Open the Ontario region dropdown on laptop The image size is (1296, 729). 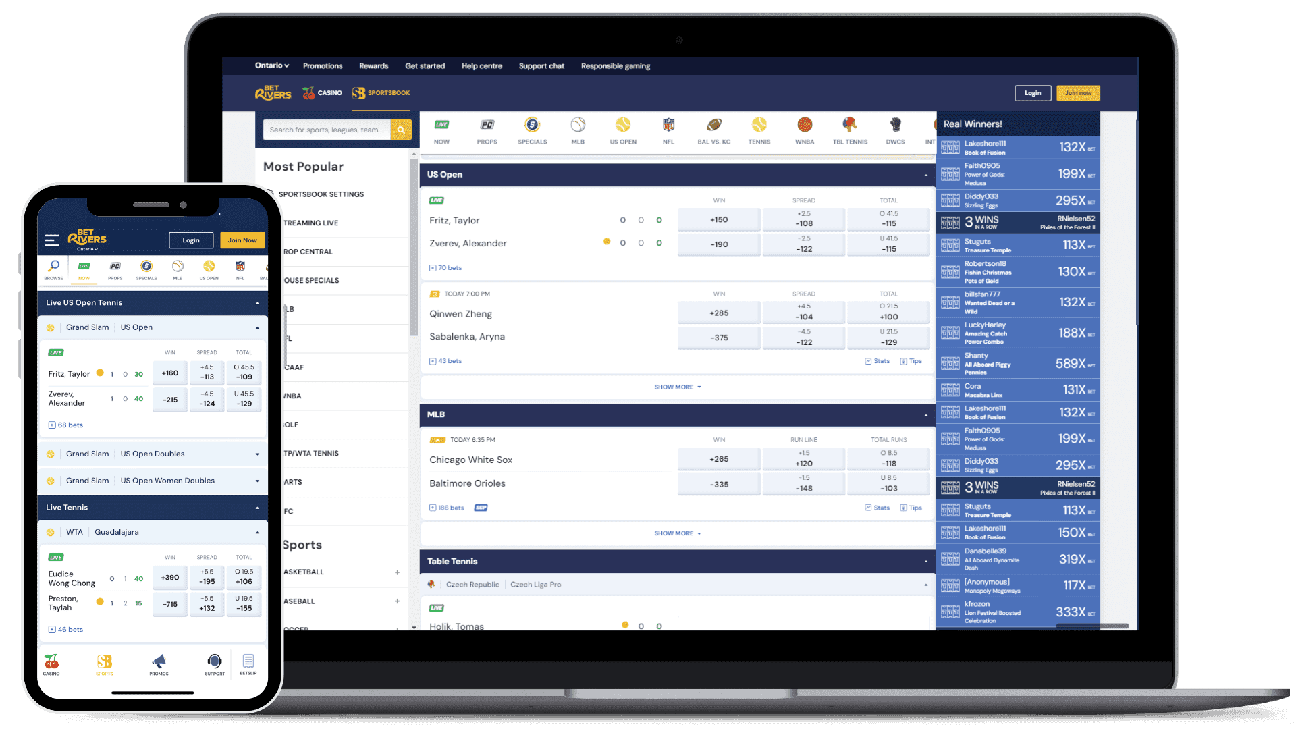(272, 65)
